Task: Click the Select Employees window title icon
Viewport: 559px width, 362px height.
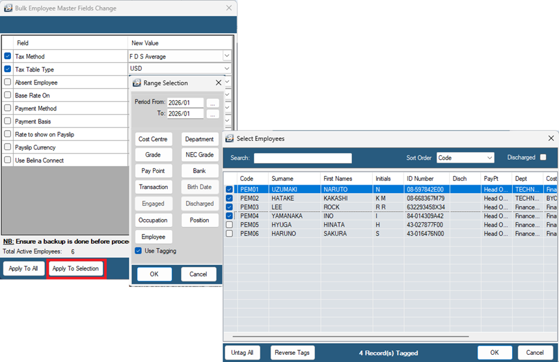Action: [x=230, y=138]
